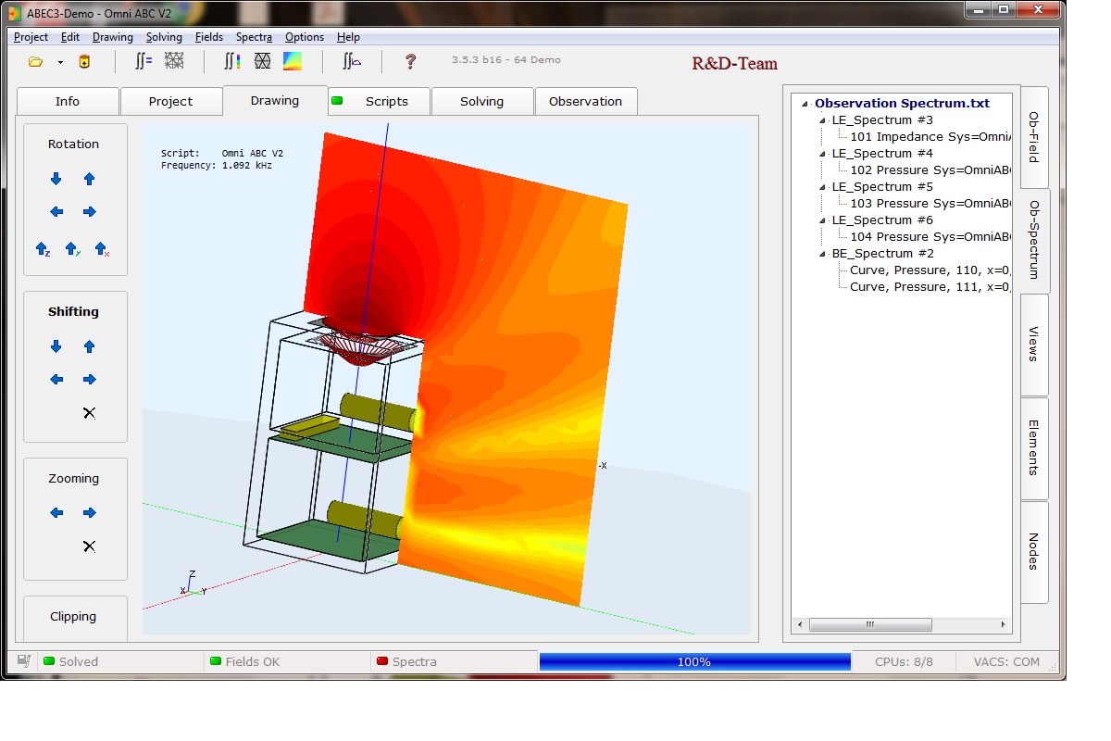1111x741 pixels.
Task: Shift the drawing down in the Shifting group
Action: (x=56, y=346)
